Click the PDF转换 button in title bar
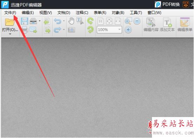 tap(167, 4)
